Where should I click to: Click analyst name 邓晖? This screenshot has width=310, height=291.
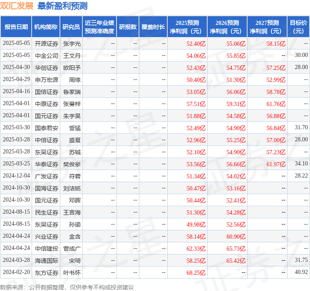point(75,200)
